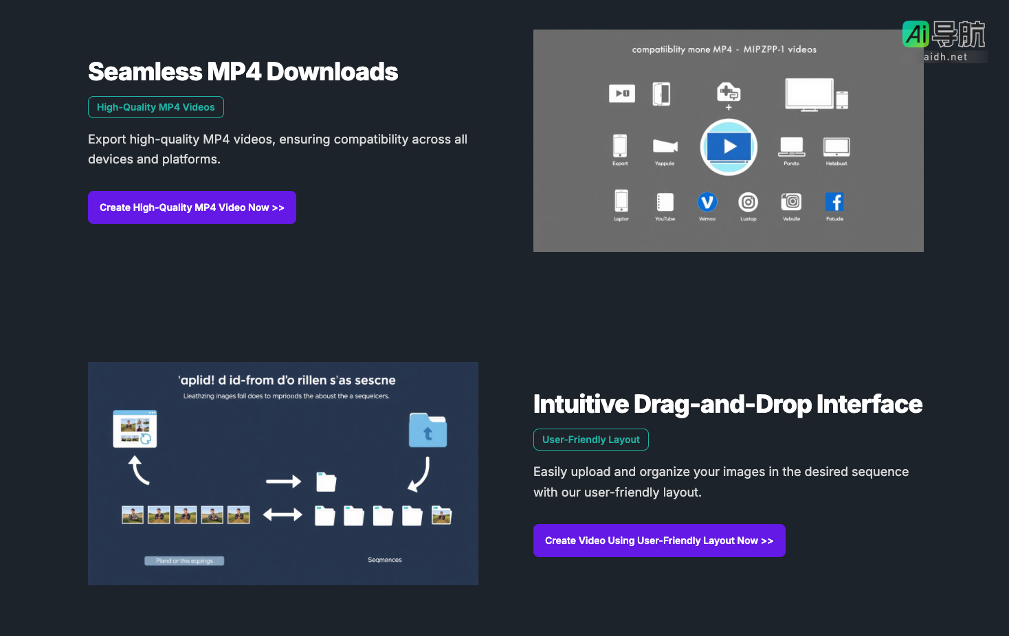The height and width of the screenshot is (636, 1009).
Task: Click the blue upload folder icon
Action: click(x=428, y=431)
